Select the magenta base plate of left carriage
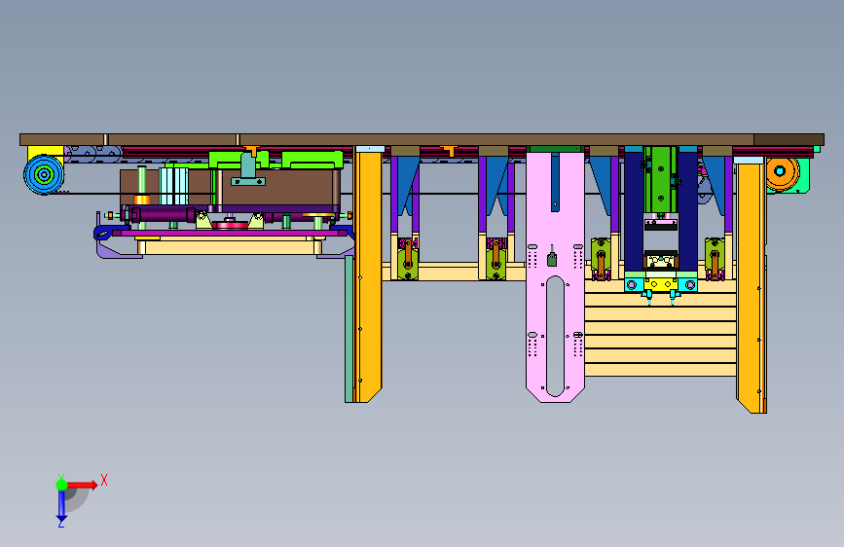 230,234
